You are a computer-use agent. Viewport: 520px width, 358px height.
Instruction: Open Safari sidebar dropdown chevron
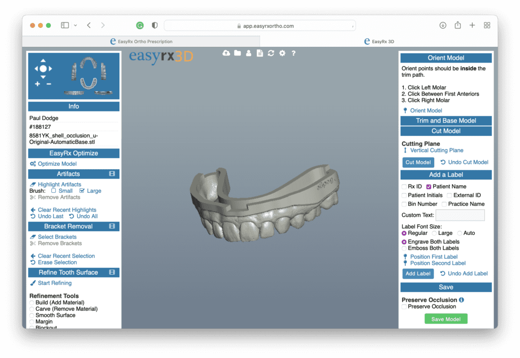click(76, 25)
